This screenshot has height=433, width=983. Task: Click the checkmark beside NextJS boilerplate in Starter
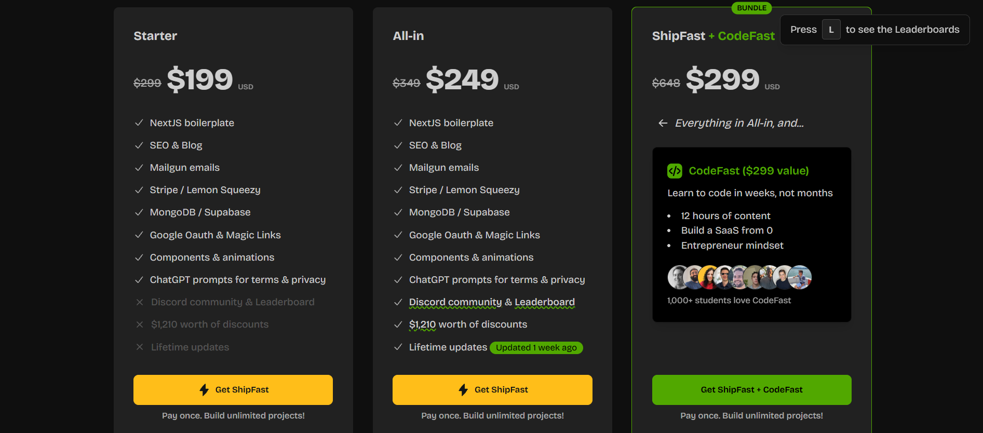point(139,123)
